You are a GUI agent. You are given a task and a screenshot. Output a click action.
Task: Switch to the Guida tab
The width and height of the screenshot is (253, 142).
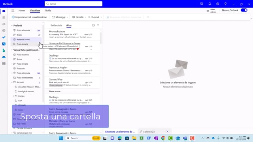click(x=48, y=11)
